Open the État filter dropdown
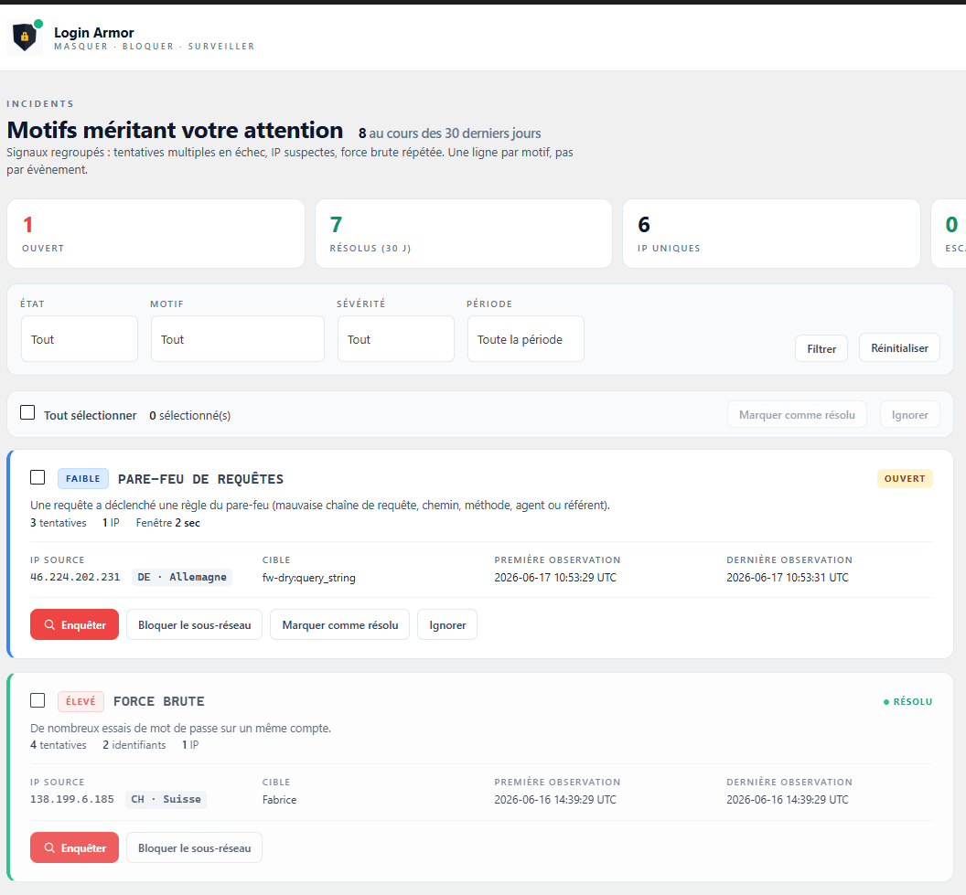 pos(80,338)
